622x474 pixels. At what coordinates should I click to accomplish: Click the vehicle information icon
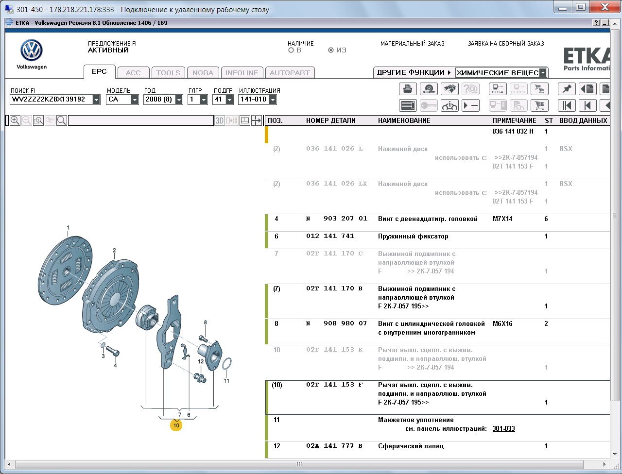pyautogui.click(x=449, y=105)
